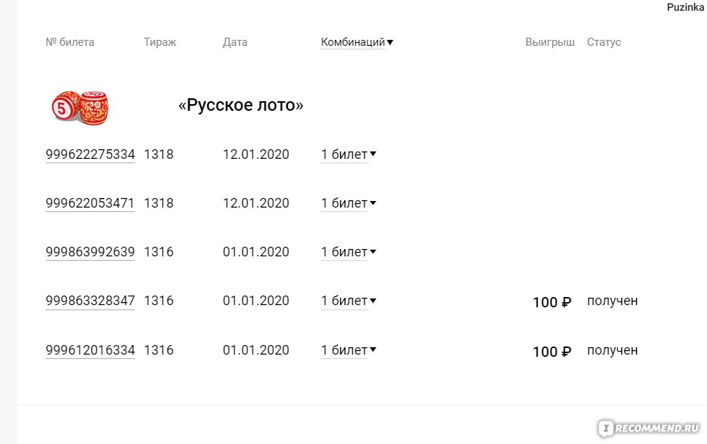Click the Выигрыш column header
This screenshot has height=444, width=707.
[550, 42]
